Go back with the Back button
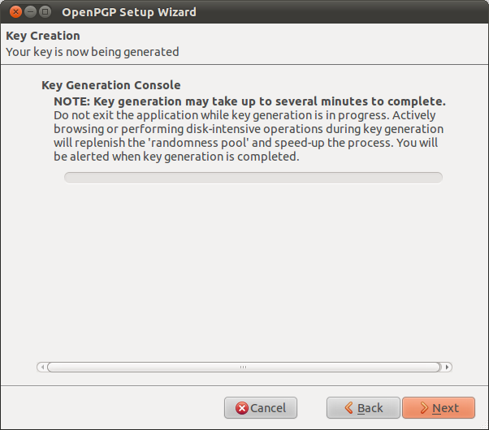 click(x=363, y=408)
